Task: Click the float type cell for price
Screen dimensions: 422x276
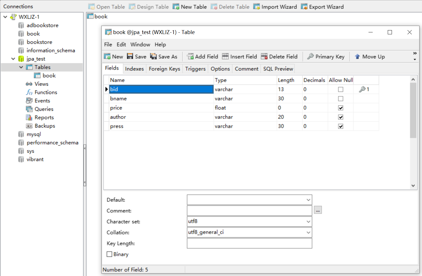Action: (x=245, y=108)
